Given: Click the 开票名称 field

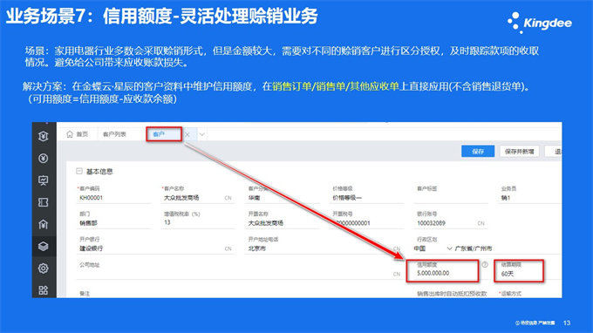Looking at the screenshot, I should [283, 223].
